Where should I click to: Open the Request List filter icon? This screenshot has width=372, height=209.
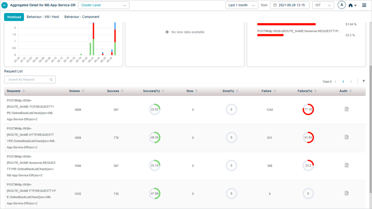coord(364,81)
